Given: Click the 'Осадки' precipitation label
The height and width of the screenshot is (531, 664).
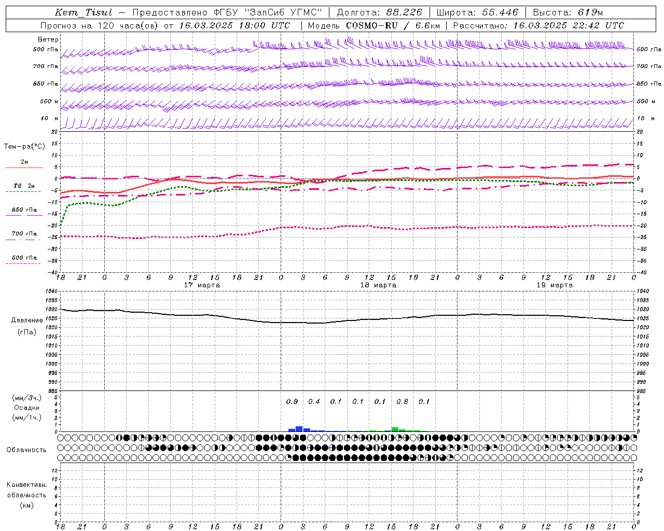Looking at the screenshot, I should pos(27,408).
